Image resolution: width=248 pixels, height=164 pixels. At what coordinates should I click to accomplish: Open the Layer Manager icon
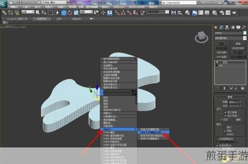[x=187, y=12]
